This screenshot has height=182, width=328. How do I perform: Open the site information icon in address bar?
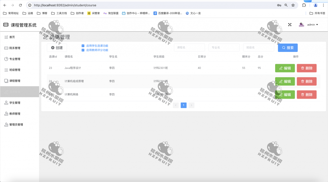(x=30, y=5)
